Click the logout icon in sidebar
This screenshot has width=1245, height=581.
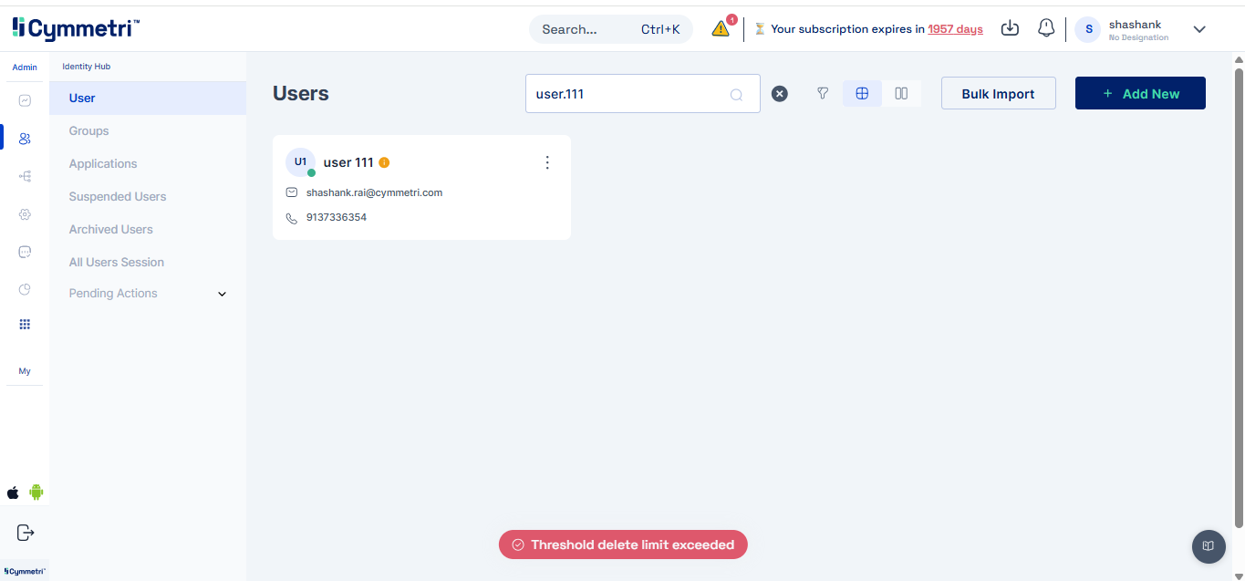pos(26,532)
